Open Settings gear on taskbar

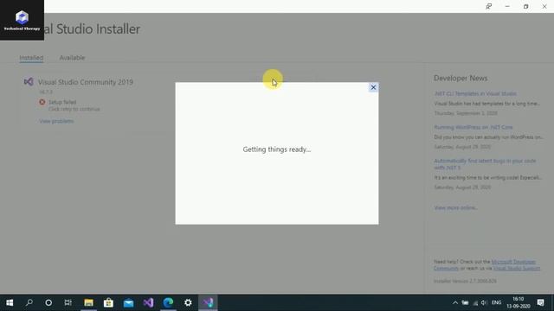[188, 302]
